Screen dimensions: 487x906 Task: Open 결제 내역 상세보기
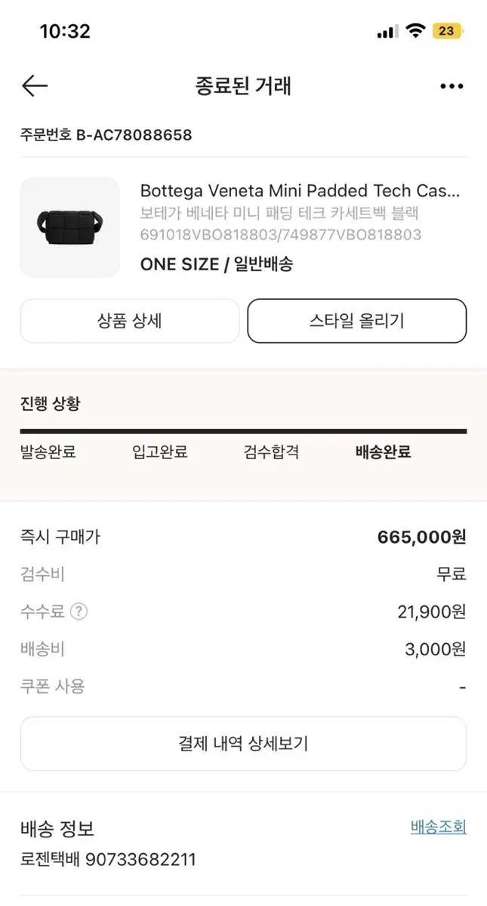click(x=243, y=744)
